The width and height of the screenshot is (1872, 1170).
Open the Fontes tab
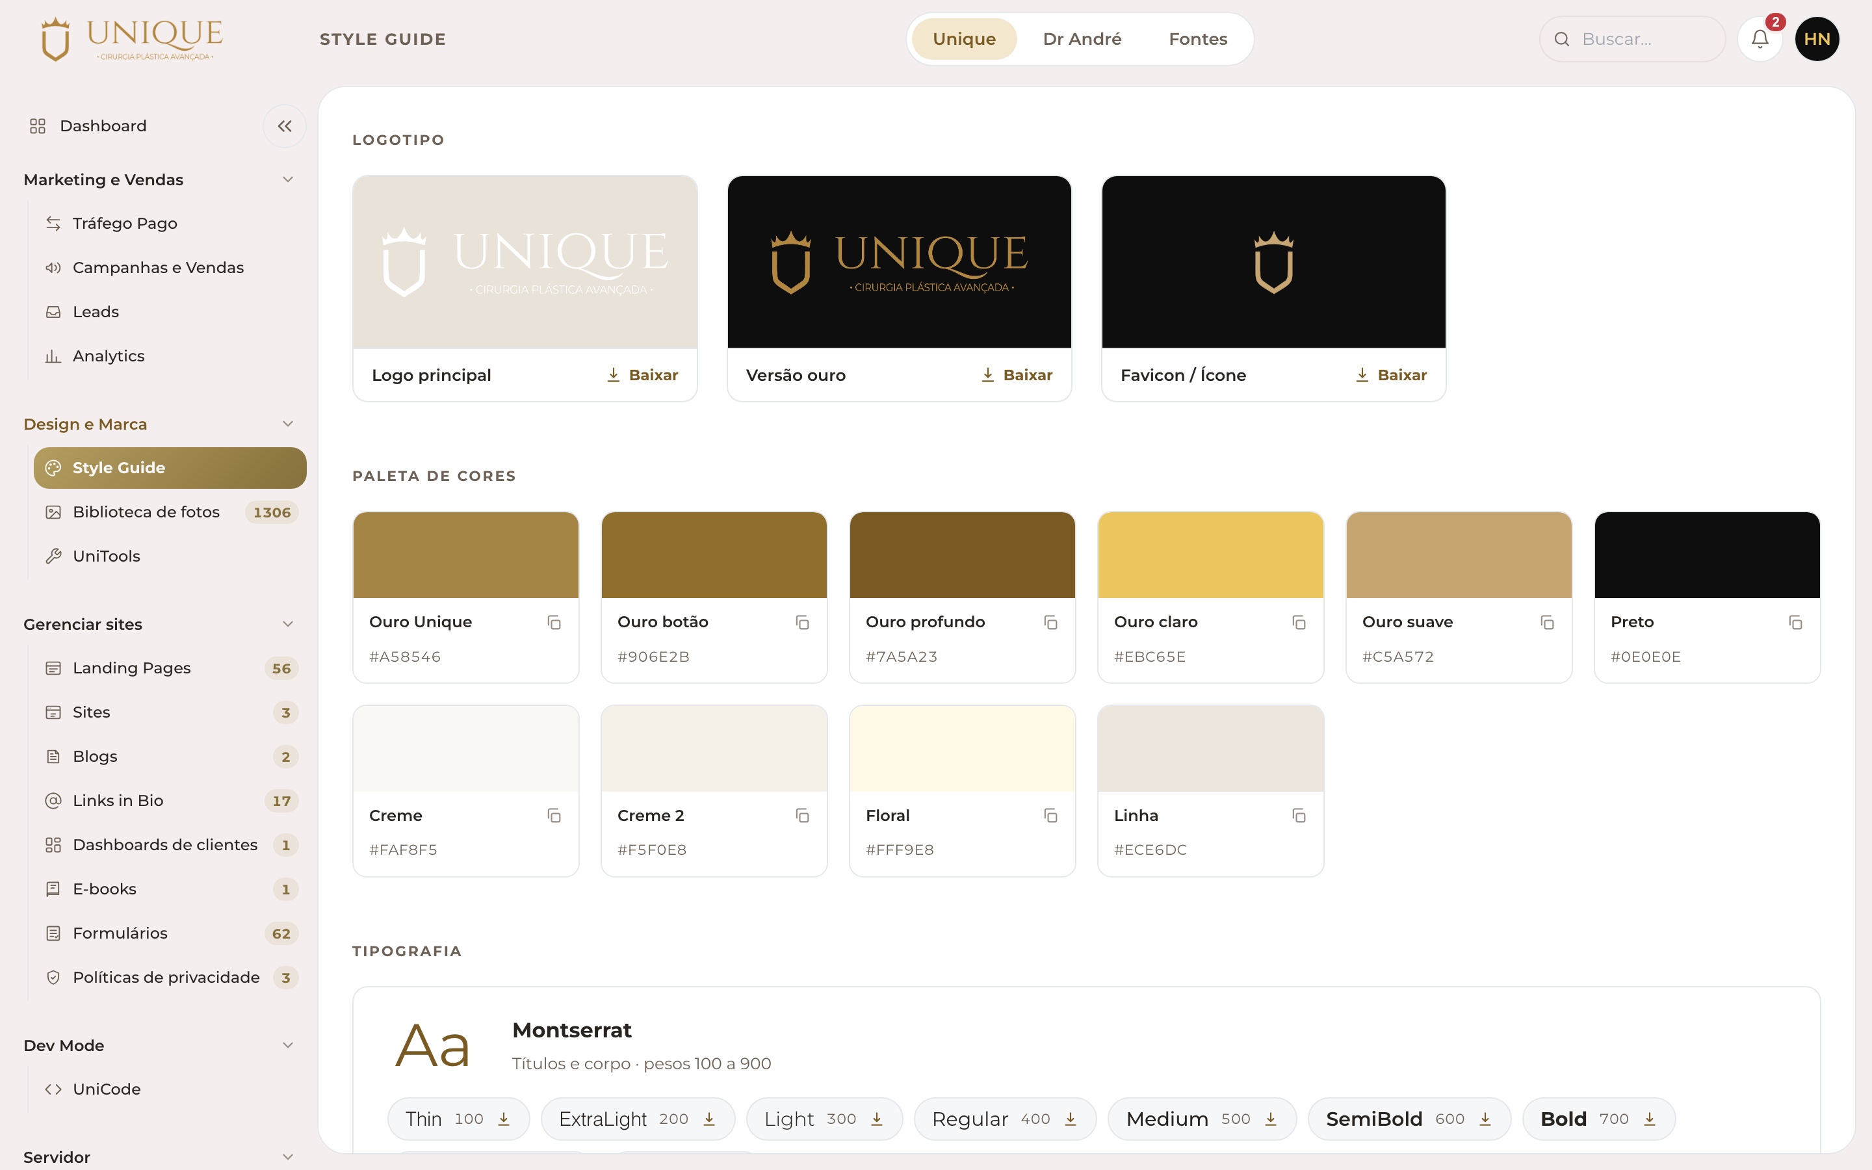click(1197, 39)
